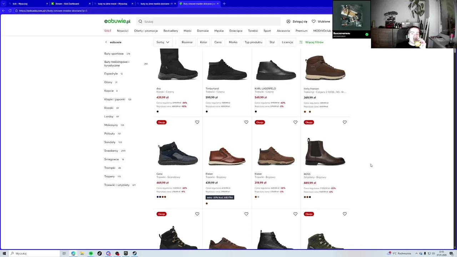
Task: Open the MODIVOclub menu item
Action: tap(322, 31)
